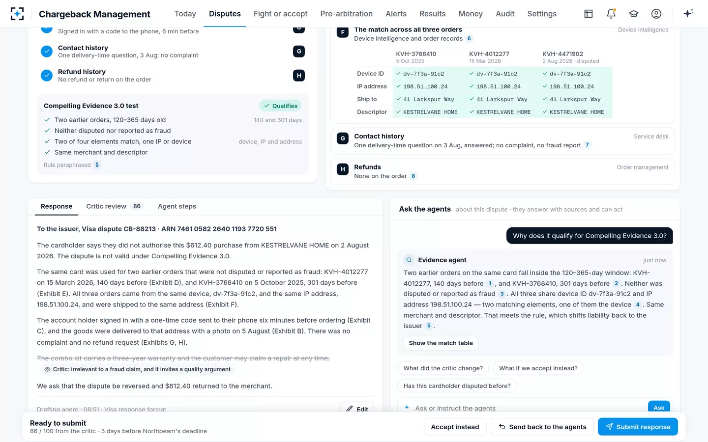Click exhibit G badge beside Contact history checklist
The image size is (708, 442).
[x=299, y=51]
